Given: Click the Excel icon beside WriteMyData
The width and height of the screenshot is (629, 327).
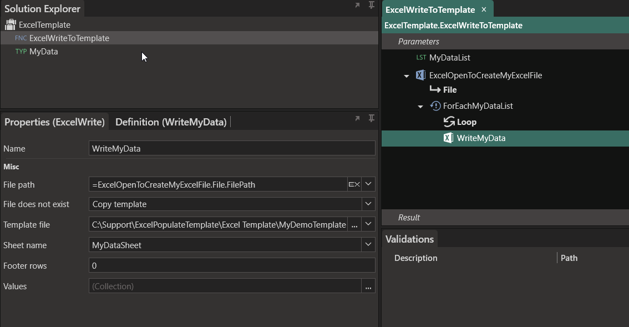Looking at the screenshot, I should click(448, 138).
